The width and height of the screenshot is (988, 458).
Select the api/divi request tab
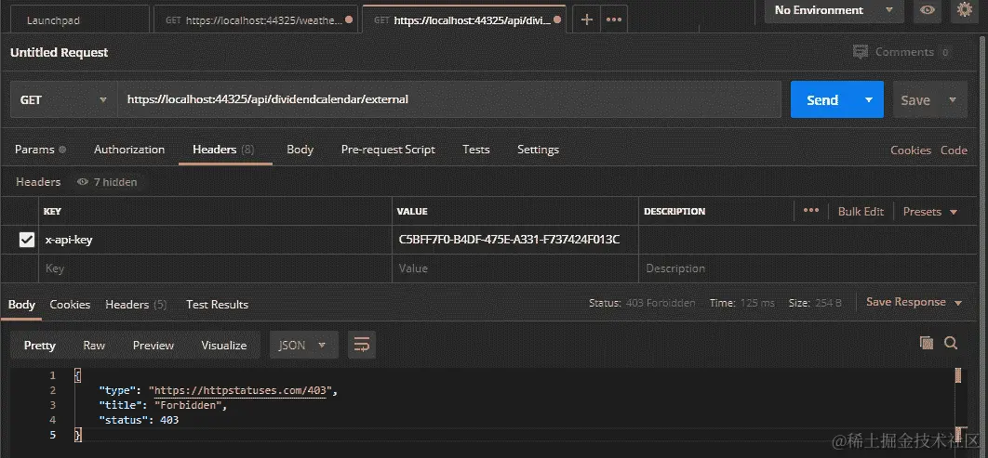coord(464,20)
